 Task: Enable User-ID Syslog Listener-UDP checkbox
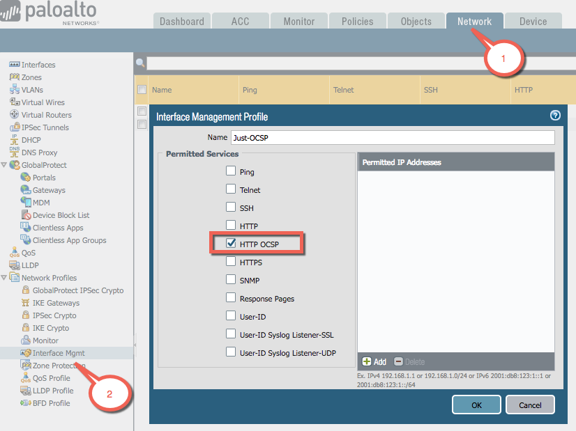click(231, 352)
